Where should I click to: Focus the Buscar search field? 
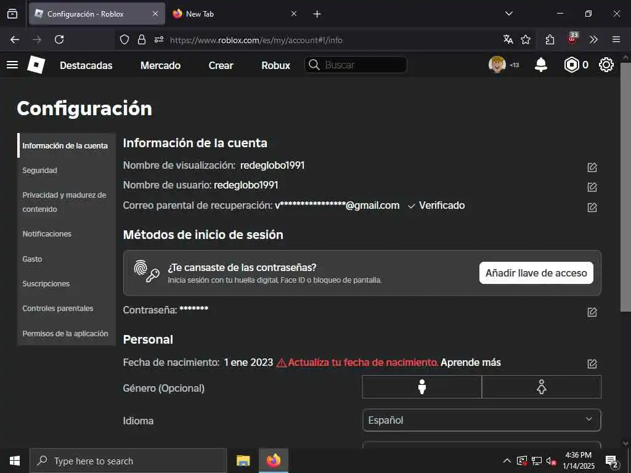pos(356,65)
